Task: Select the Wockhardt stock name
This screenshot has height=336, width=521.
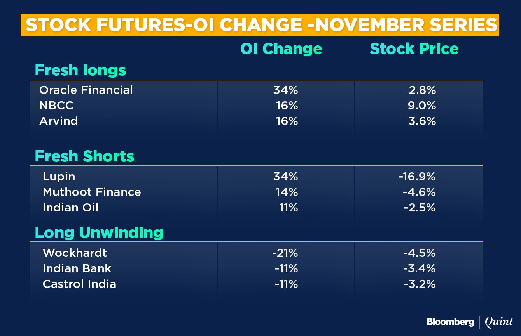Action: pyautogui.click(x=75, y=253)
